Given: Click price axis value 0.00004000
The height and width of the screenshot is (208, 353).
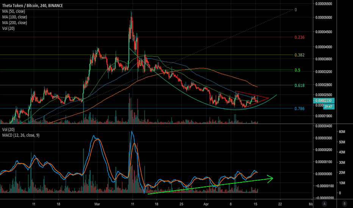Looking at the screenshot, I should [323, 47].
